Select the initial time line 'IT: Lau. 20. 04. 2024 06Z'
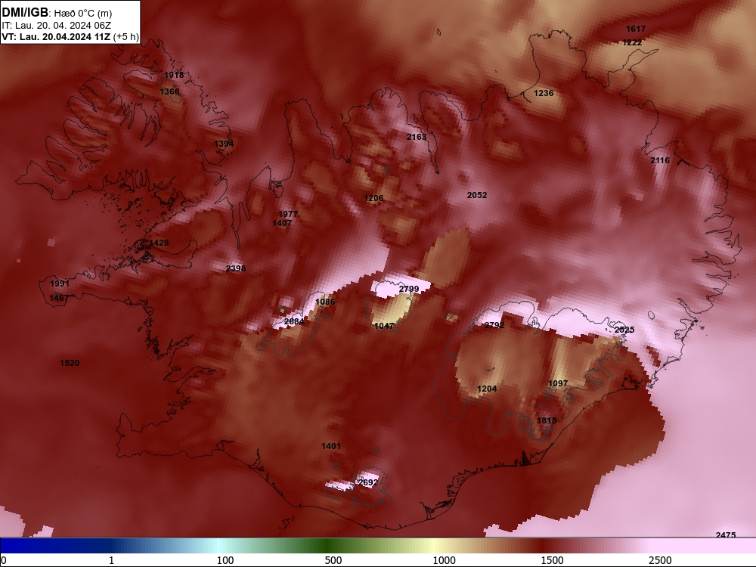 (x=57, y=26)
